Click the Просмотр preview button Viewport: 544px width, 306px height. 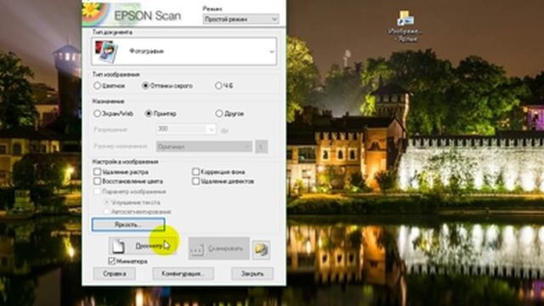143,246
